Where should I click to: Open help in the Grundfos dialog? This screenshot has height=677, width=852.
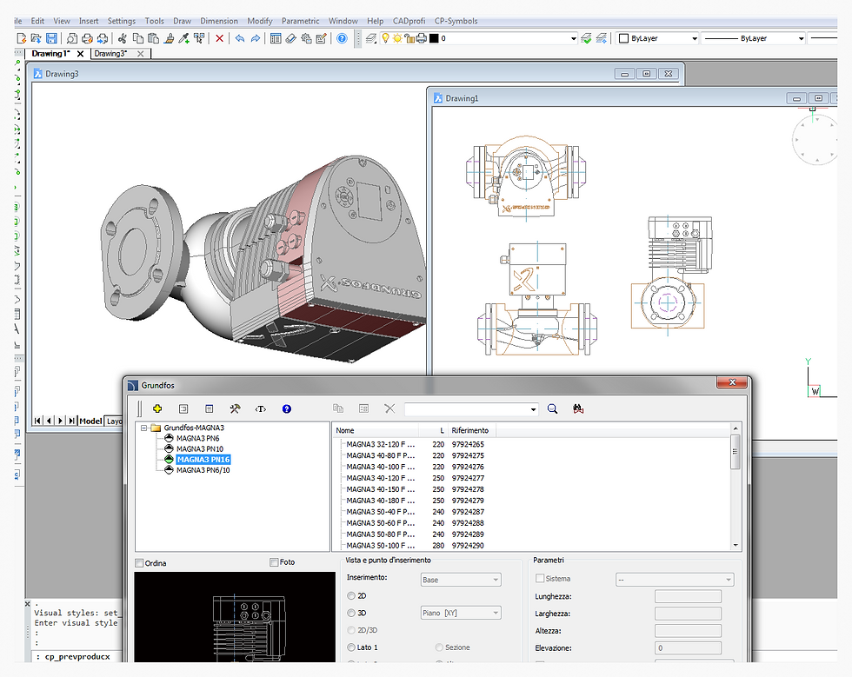click(286, 408)
